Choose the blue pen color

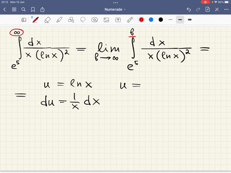[151, 20]
